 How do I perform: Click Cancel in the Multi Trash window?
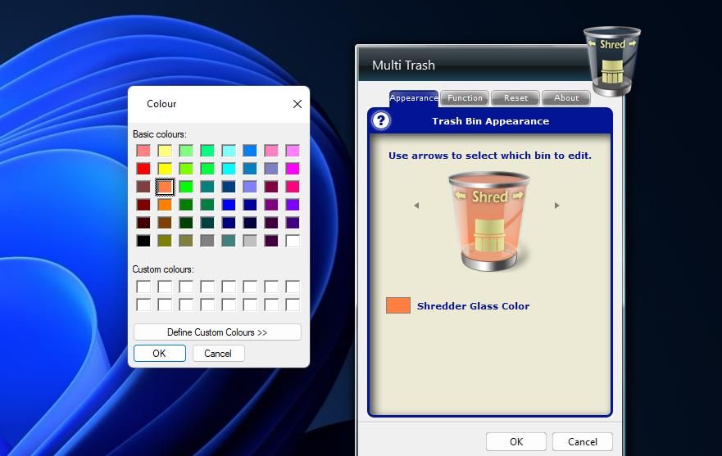click(x=582, y=441)
